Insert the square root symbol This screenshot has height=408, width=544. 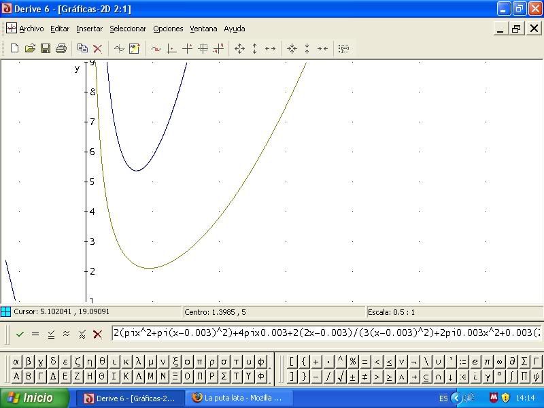point(340,376)
